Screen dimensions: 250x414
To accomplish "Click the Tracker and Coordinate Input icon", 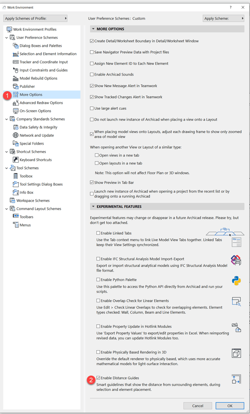I will [16, 62].
